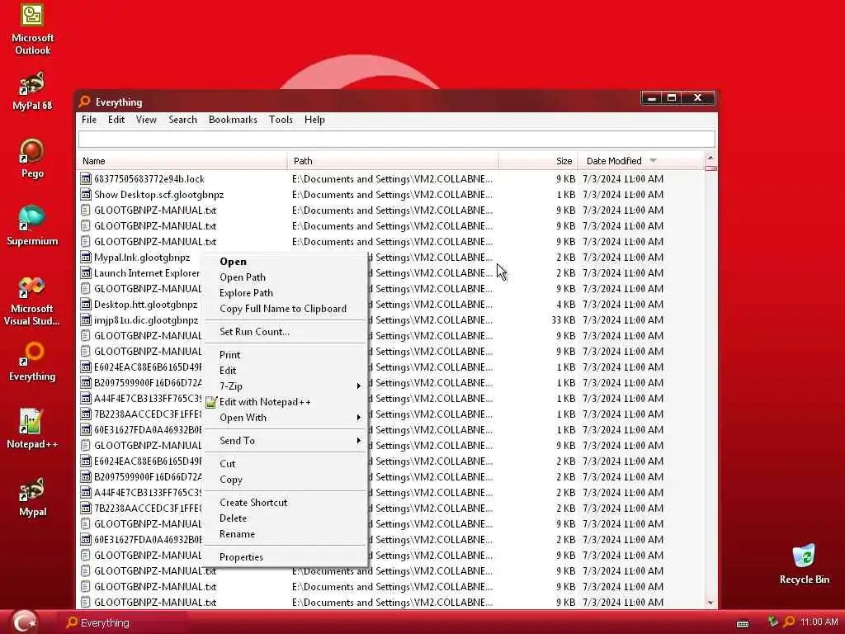
Task: Open the Edit menu in the menu bar
Action: pyautogui.click(x=116, y=120)
